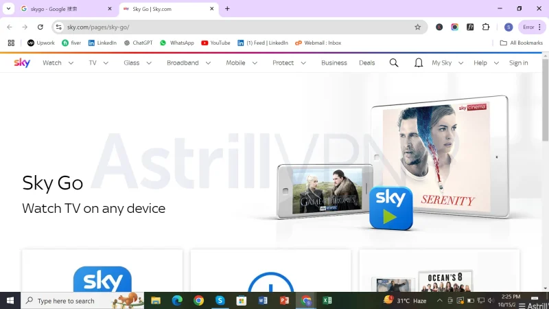Open the Google apps grid icon
Viewport: 549px width, 309px height.
pos(11,43)
